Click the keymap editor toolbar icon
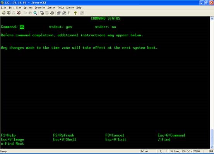The height and width of the screenshot is (154, 214). [x=64, y=13]
